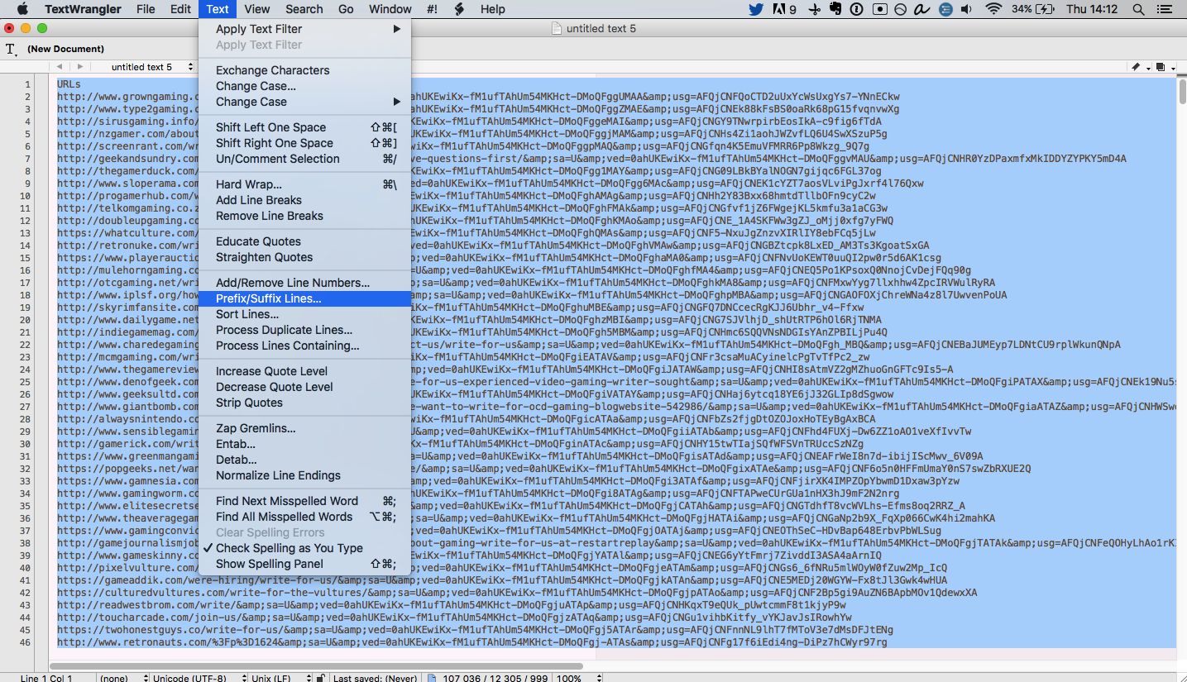Click the circular half-ring menu bar icon
This screenshot has height=682, width=1187.
[901, 9]
